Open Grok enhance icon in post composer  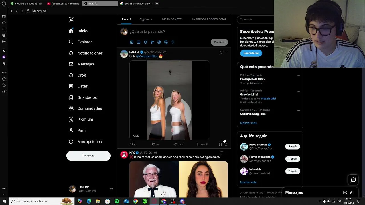145,42
